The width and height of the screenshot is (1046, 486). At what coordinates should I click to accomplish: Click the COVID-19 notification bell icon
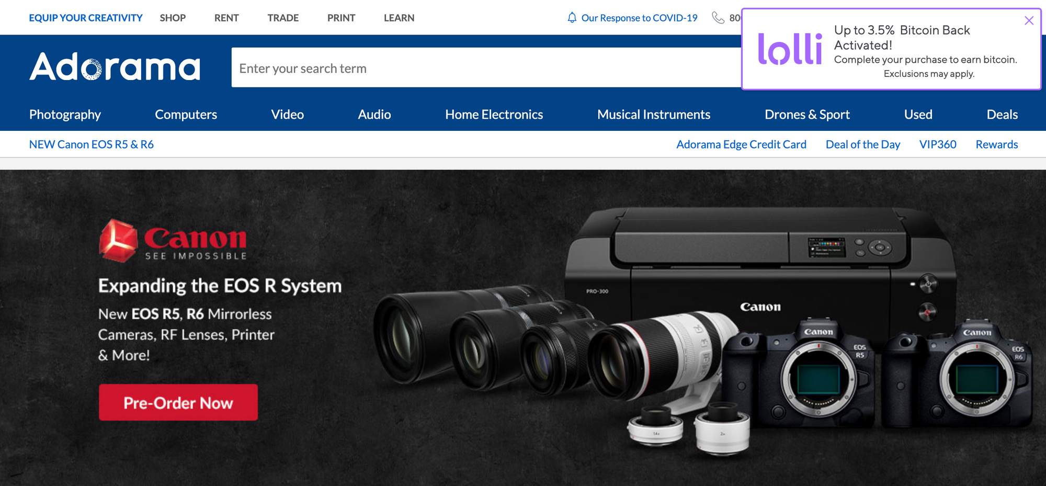tap(572, 18)
